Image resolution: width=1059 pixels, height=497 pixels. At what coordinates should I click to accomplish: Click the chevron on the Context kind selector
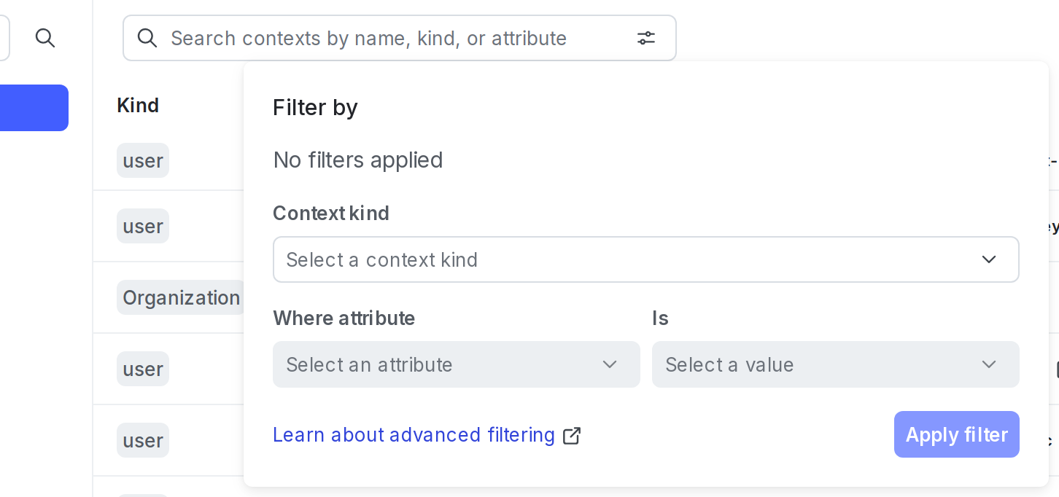[x=989, y=259]
